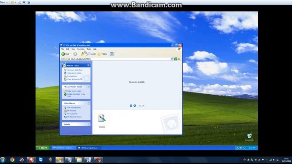This screenshot has width=292, height=164.
Task: Open the Back history dropdown arrow
Action: 71,54
